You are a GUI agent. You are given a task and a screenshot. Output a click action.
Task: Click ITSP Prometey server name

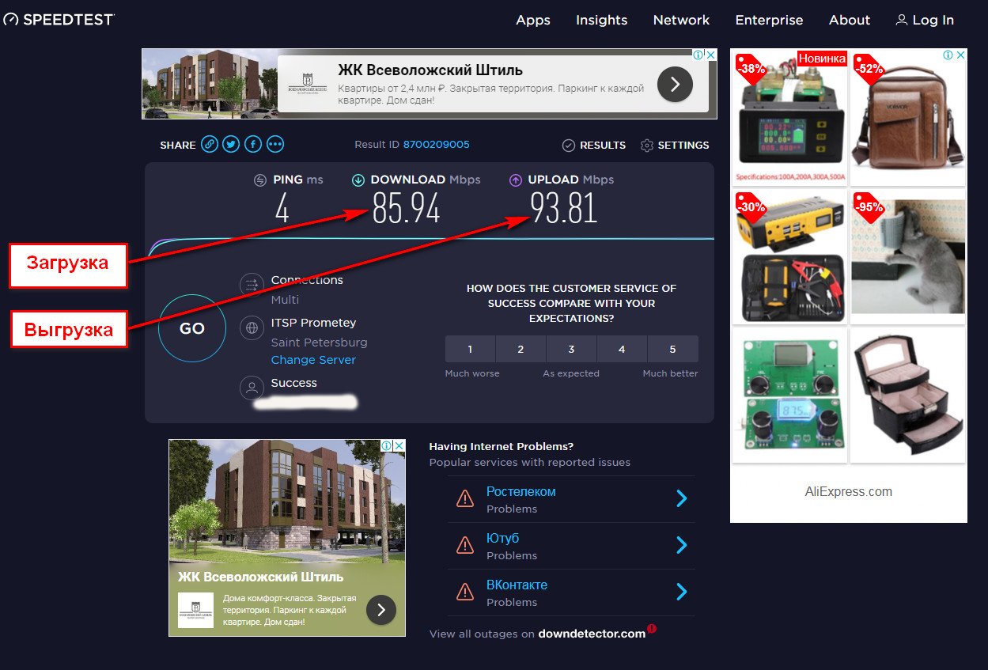pyautogui.click(x=313, y=323)
